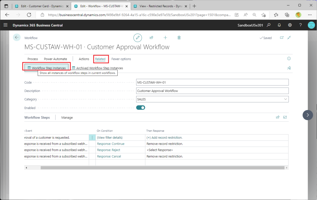The image size is (317, 200).
Task: Click the Workflow Steps section heading
Action: tap(37, 117)
